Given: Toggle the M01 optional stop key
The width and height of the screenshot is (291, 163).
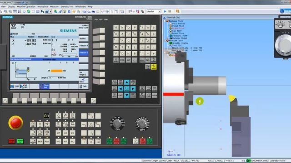Looking at the screenshot, I should [40, 141].
